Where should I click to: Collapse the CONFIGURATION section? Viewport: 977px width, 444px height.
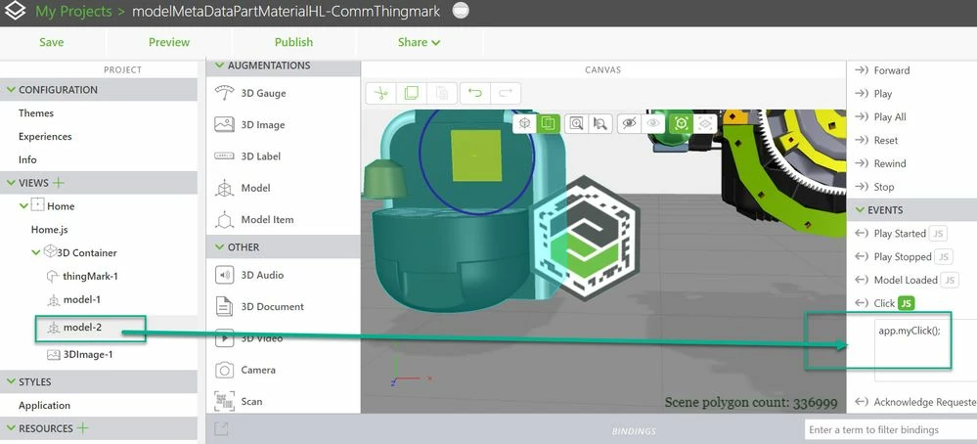click(11, 90)
